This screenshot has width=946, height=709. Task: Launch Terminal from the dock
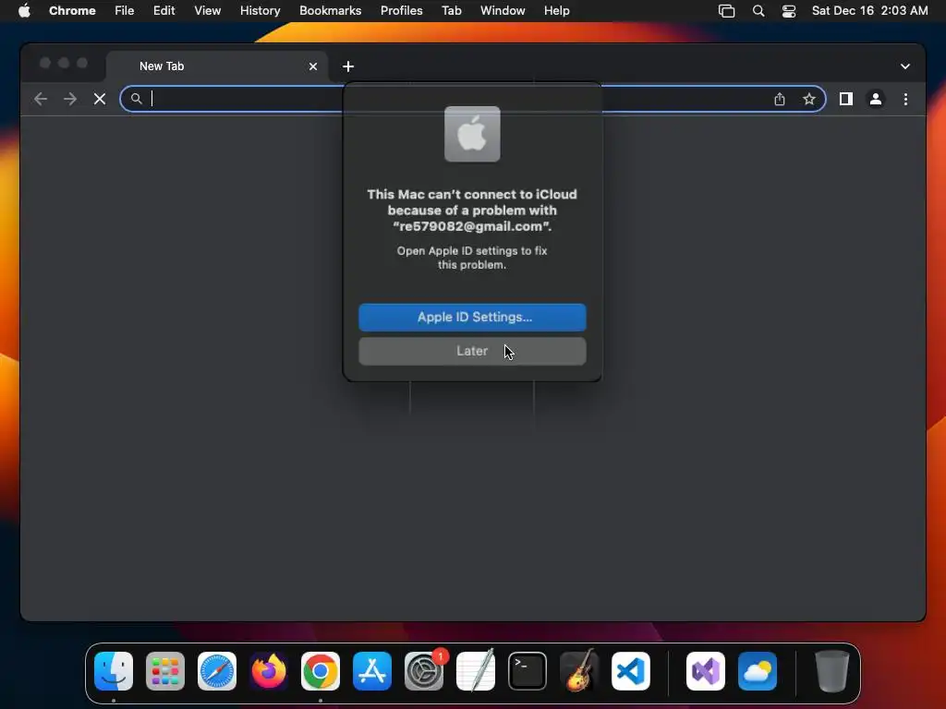[528, 671]
